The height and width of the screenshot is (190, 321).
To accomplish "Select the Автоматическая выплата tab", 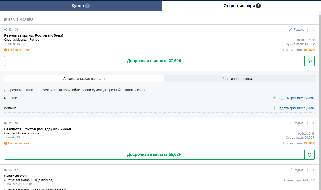I will click(84, 79).
